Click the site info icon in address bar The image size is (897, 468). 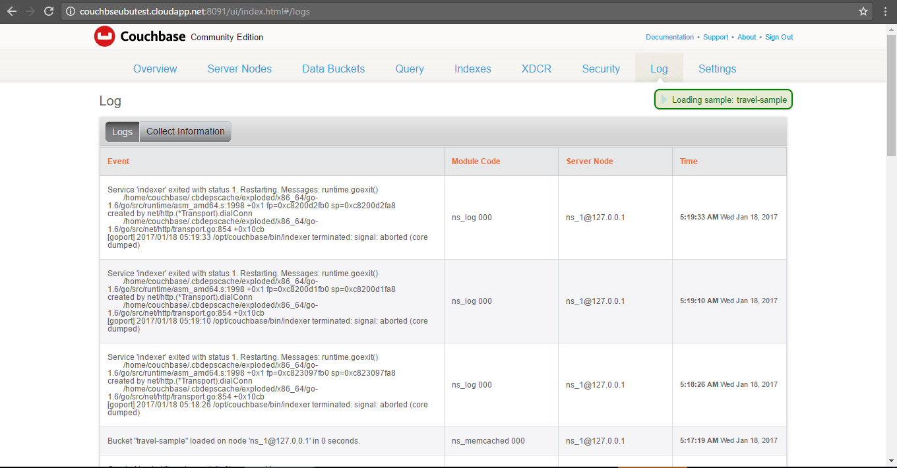pyautogui.click(x=71, y=11)
